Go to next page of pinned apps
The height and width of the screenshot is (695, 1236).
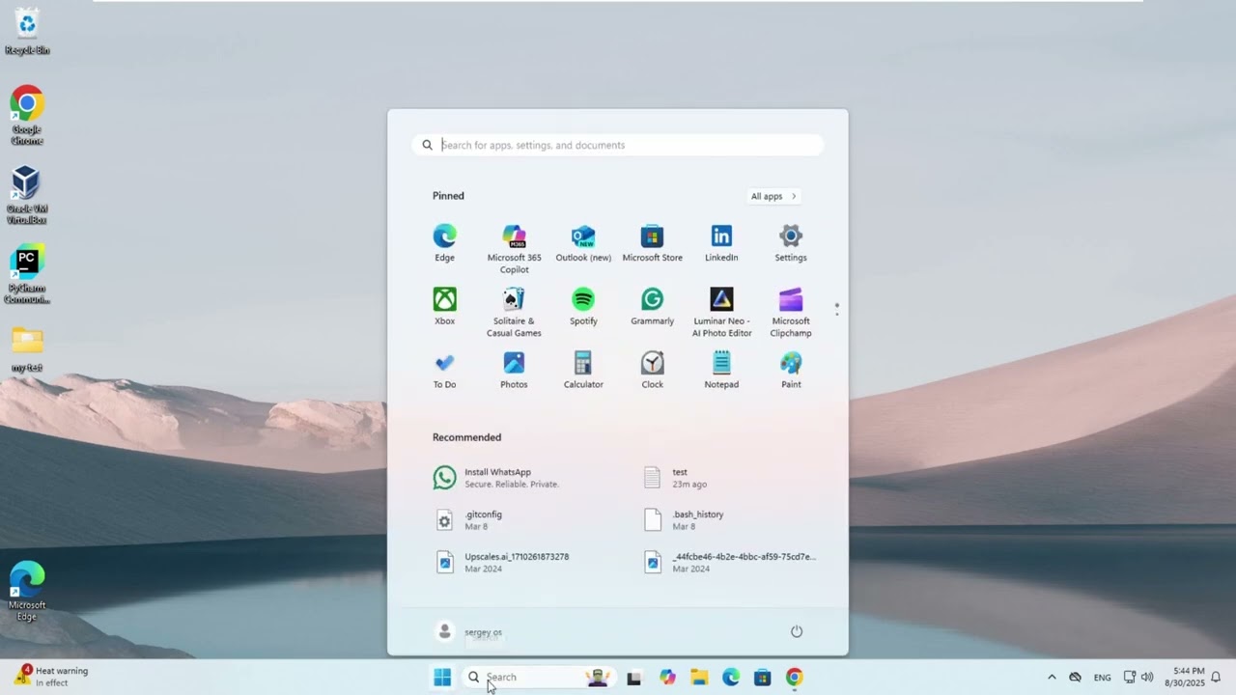click(x=837, y=314)
